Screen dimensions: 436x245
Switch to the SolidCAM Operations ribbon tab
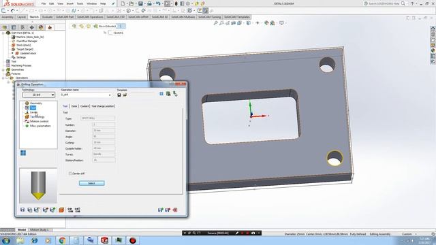(x=90, y=17)
